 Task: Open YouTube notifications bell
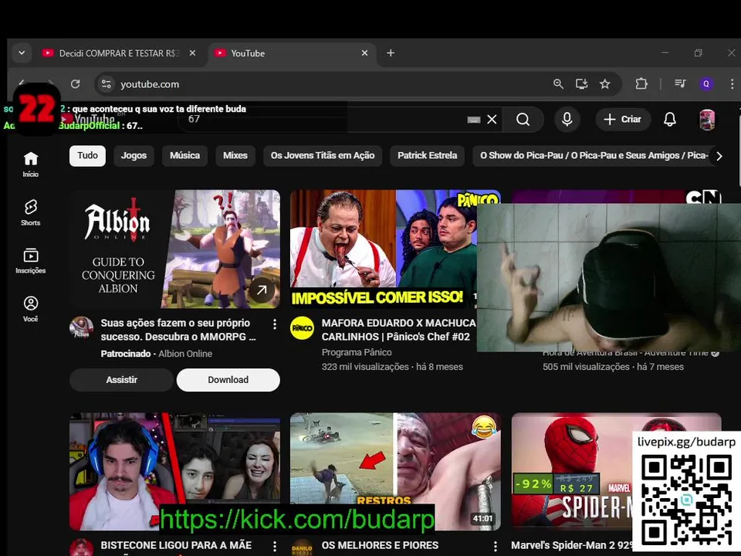pyautogui.click(x=670, y=119)
